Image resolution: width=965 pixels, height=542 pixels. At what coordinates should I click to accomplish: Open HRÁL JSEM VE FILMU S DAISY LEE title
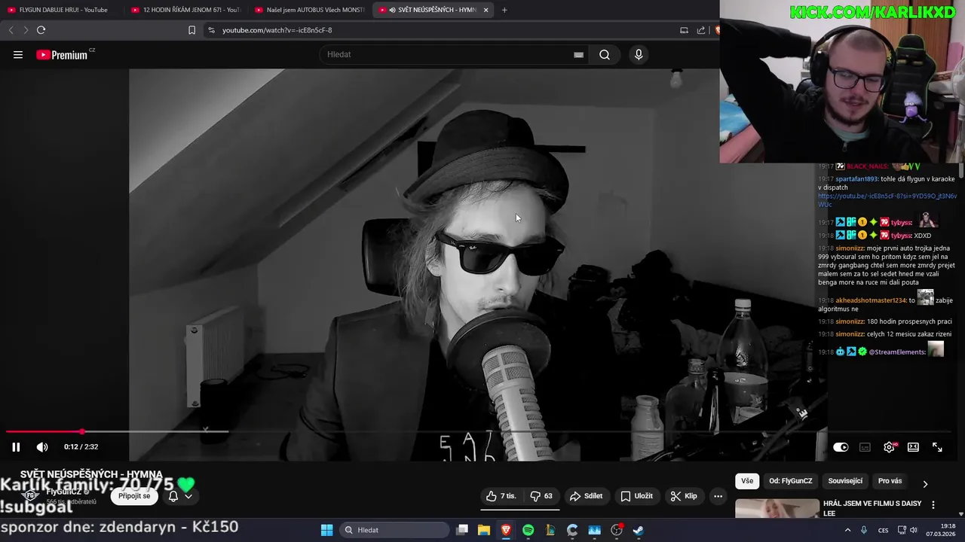[873, 508]
